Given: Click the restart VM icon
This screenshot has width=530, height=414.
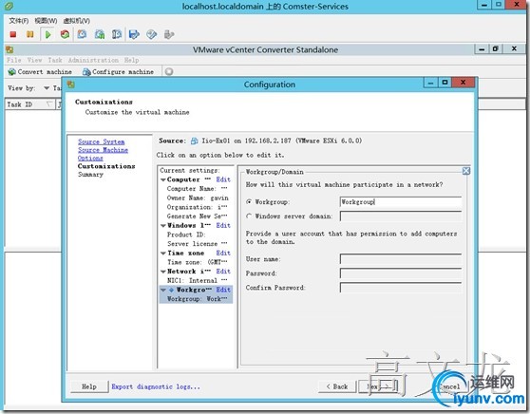Looking at the screenshot, I should [65, 34].
